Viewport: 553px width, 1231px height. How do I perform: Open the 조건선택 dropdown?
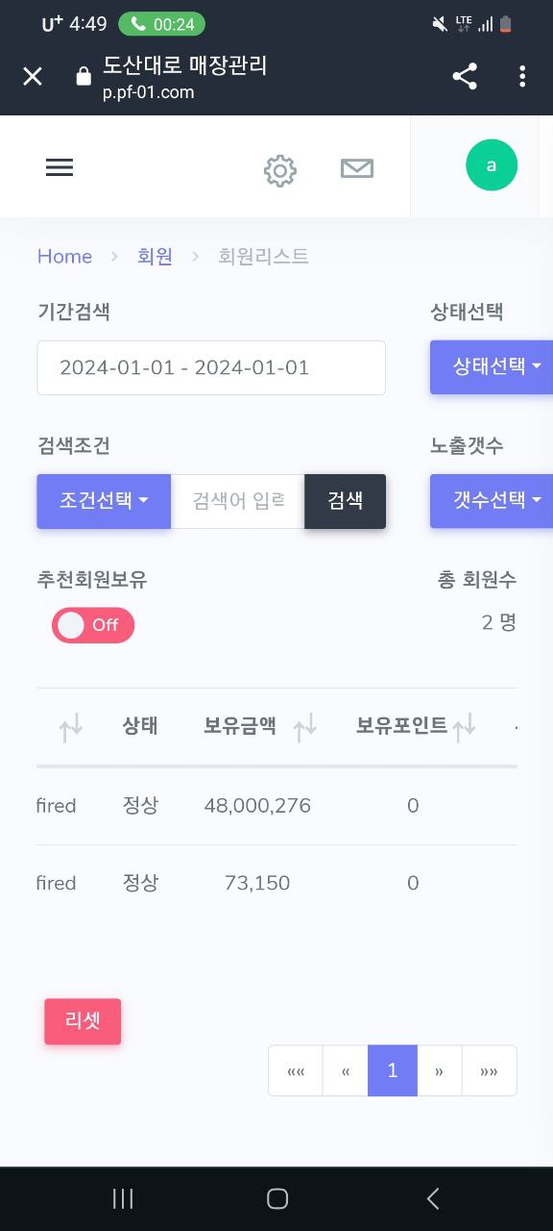pyautogui.click(x=104, y=501)
